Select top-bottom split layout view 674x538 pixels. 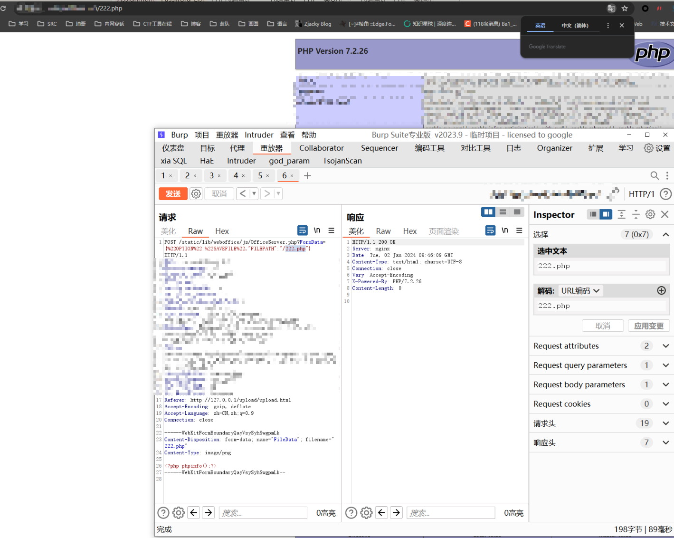pyautogui.click(x=503, y=212)
